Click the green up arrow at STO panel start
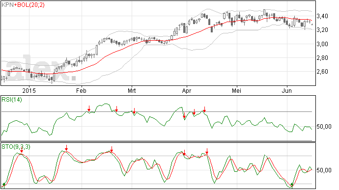Image resolution: width=339 pixels, height=190 pixels. coord(3,185)
